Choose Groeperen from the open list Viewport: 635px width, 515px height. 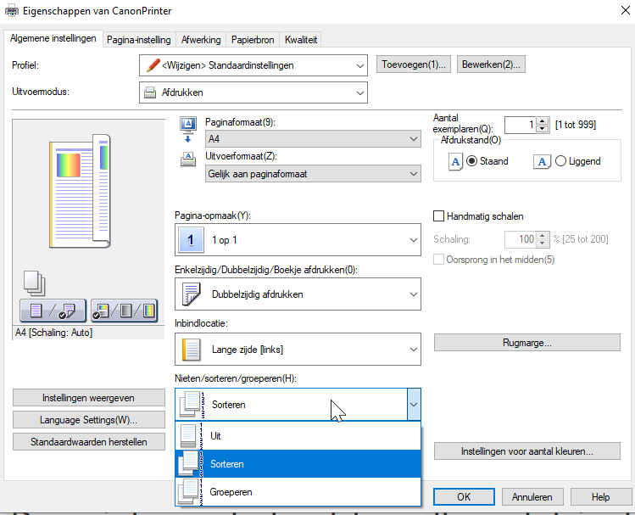click(231, 491)
